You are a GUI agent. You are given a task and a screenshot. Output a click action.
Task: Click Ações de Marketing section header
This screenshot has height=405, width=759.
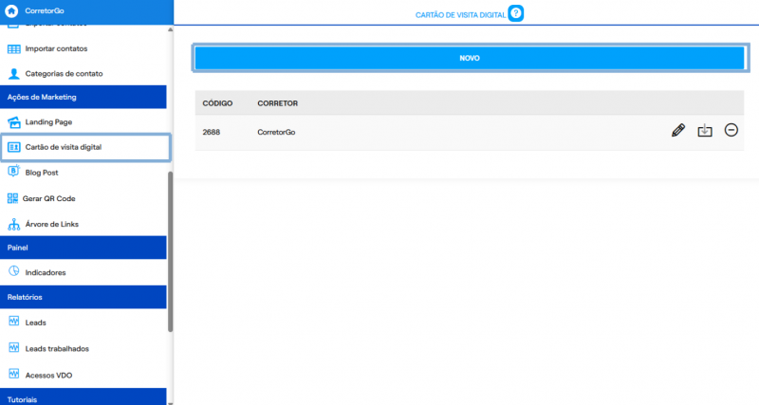83,97
